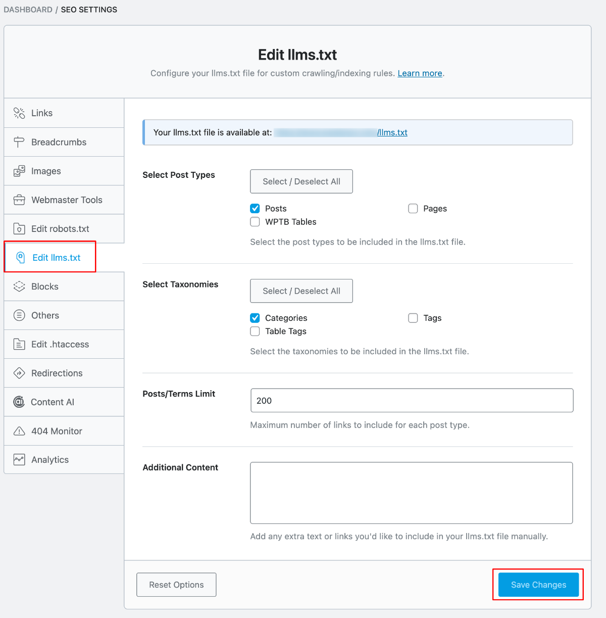Click the Content AI icon
The image size is (606, 618).
pos(19,402)
